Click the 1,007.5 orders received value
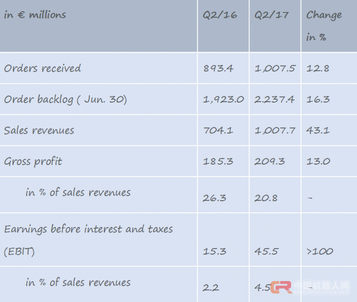The width and height of the screenshot is (357, 302). [275, 68]
